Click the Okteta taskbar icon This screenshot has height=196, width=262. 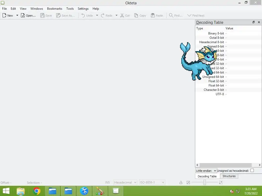click(116, 191)
